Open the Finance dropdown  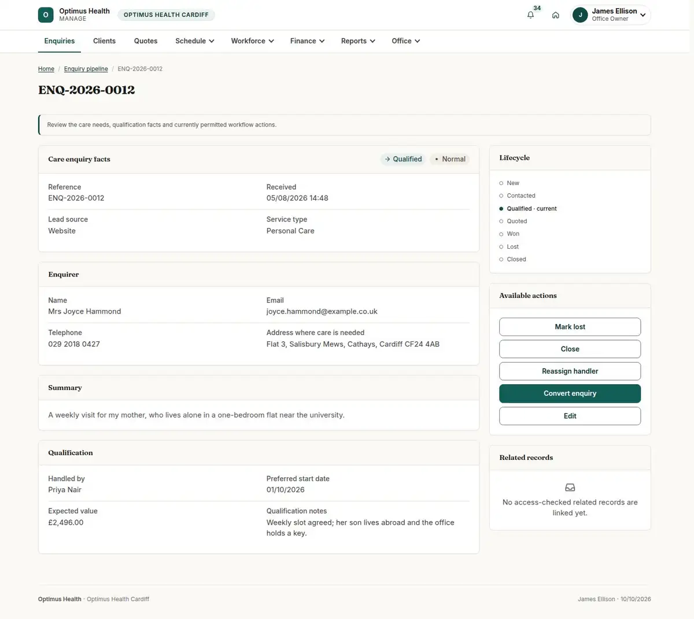pos(308,41)
